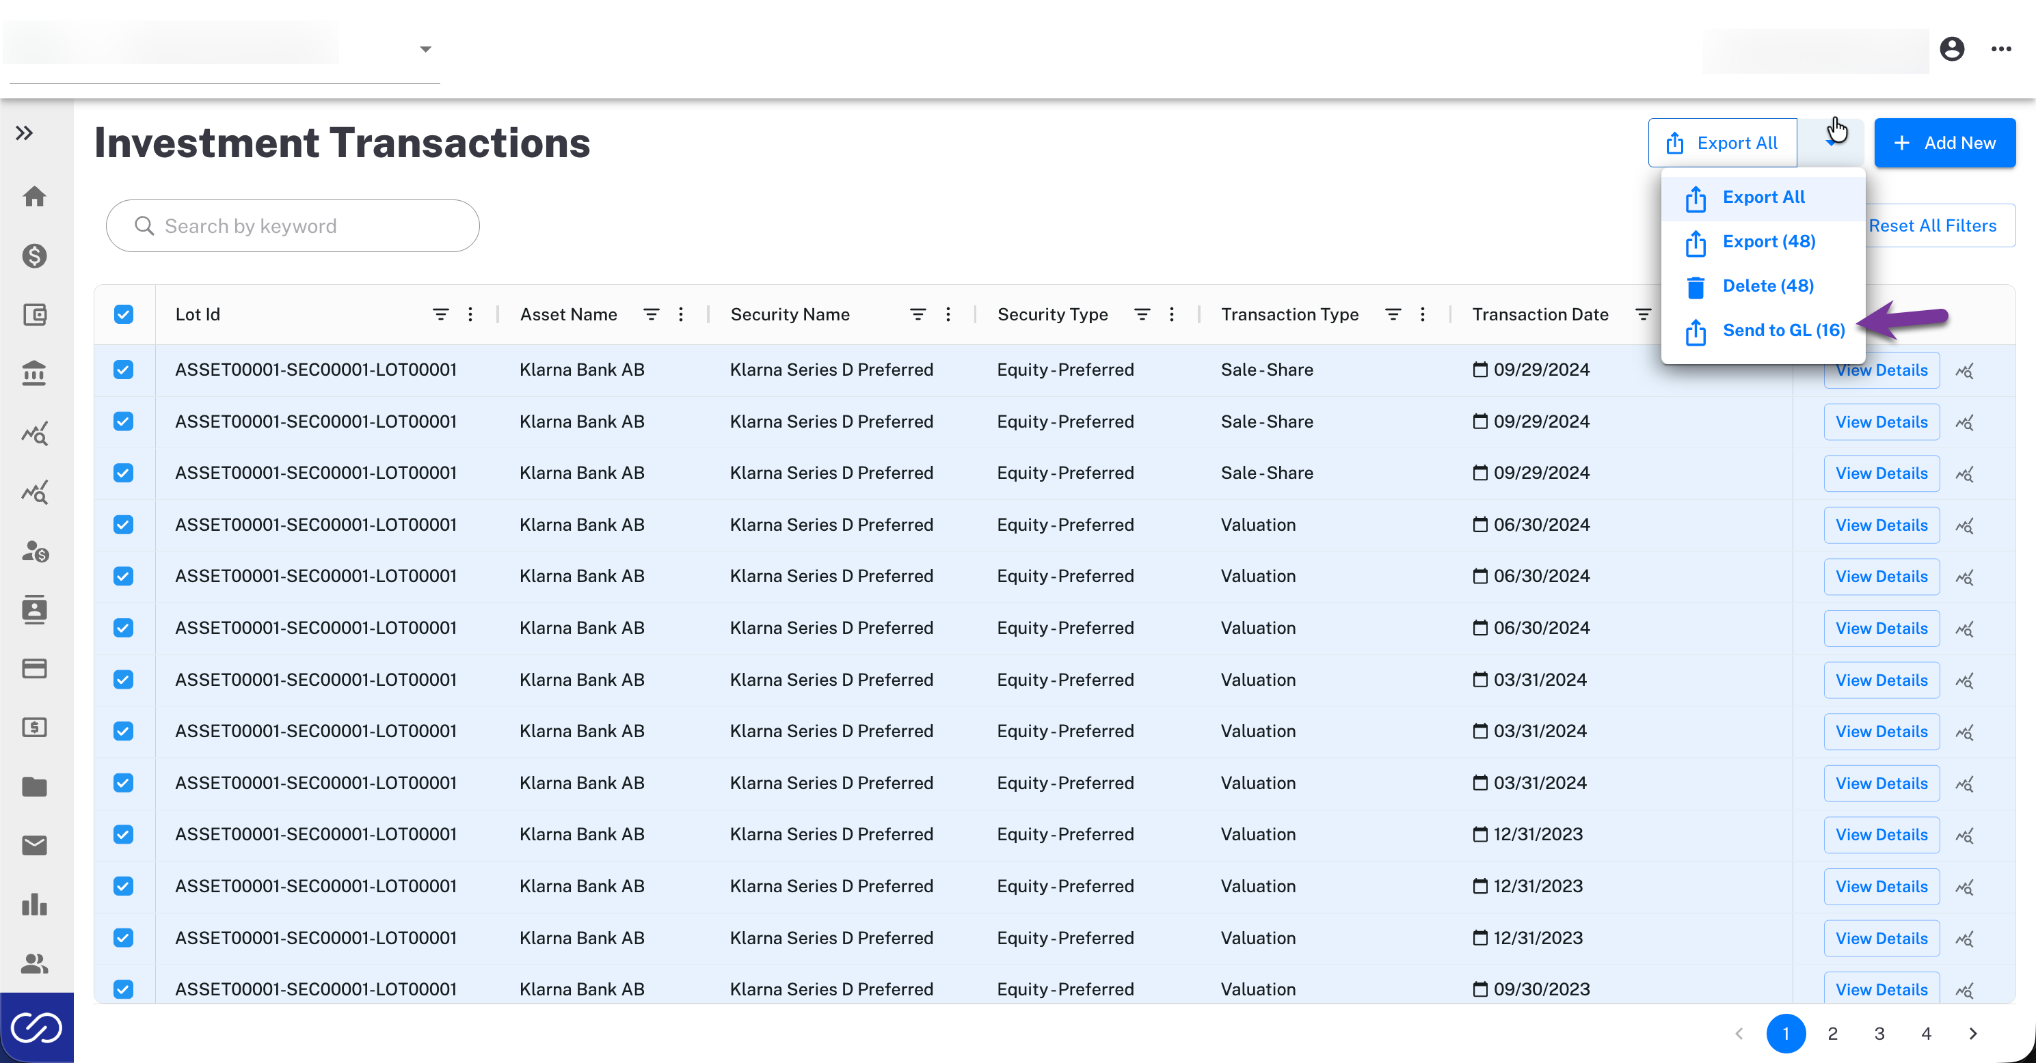Open the cash bill sidebar icon

(34, 728)
